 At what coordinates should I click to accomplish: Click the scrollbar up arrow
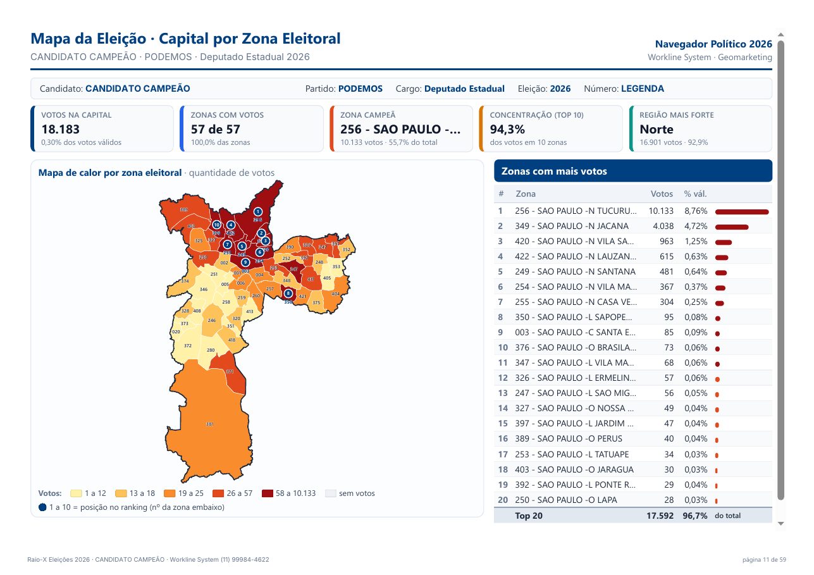780,35
